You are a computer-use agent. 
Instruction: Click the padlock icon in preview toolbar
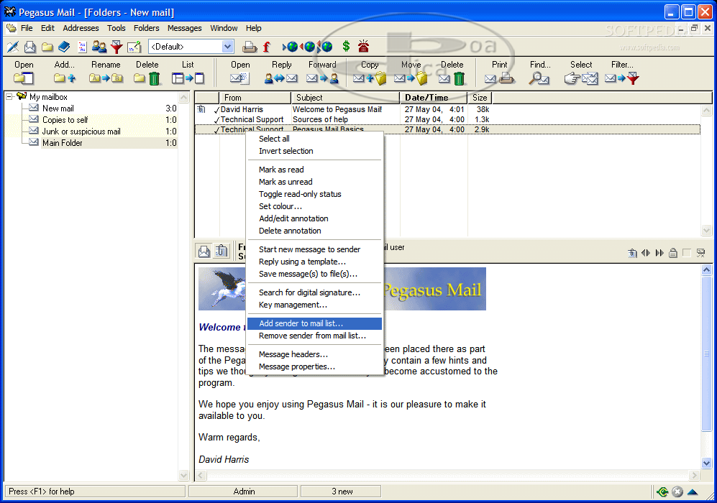[673, 252]
